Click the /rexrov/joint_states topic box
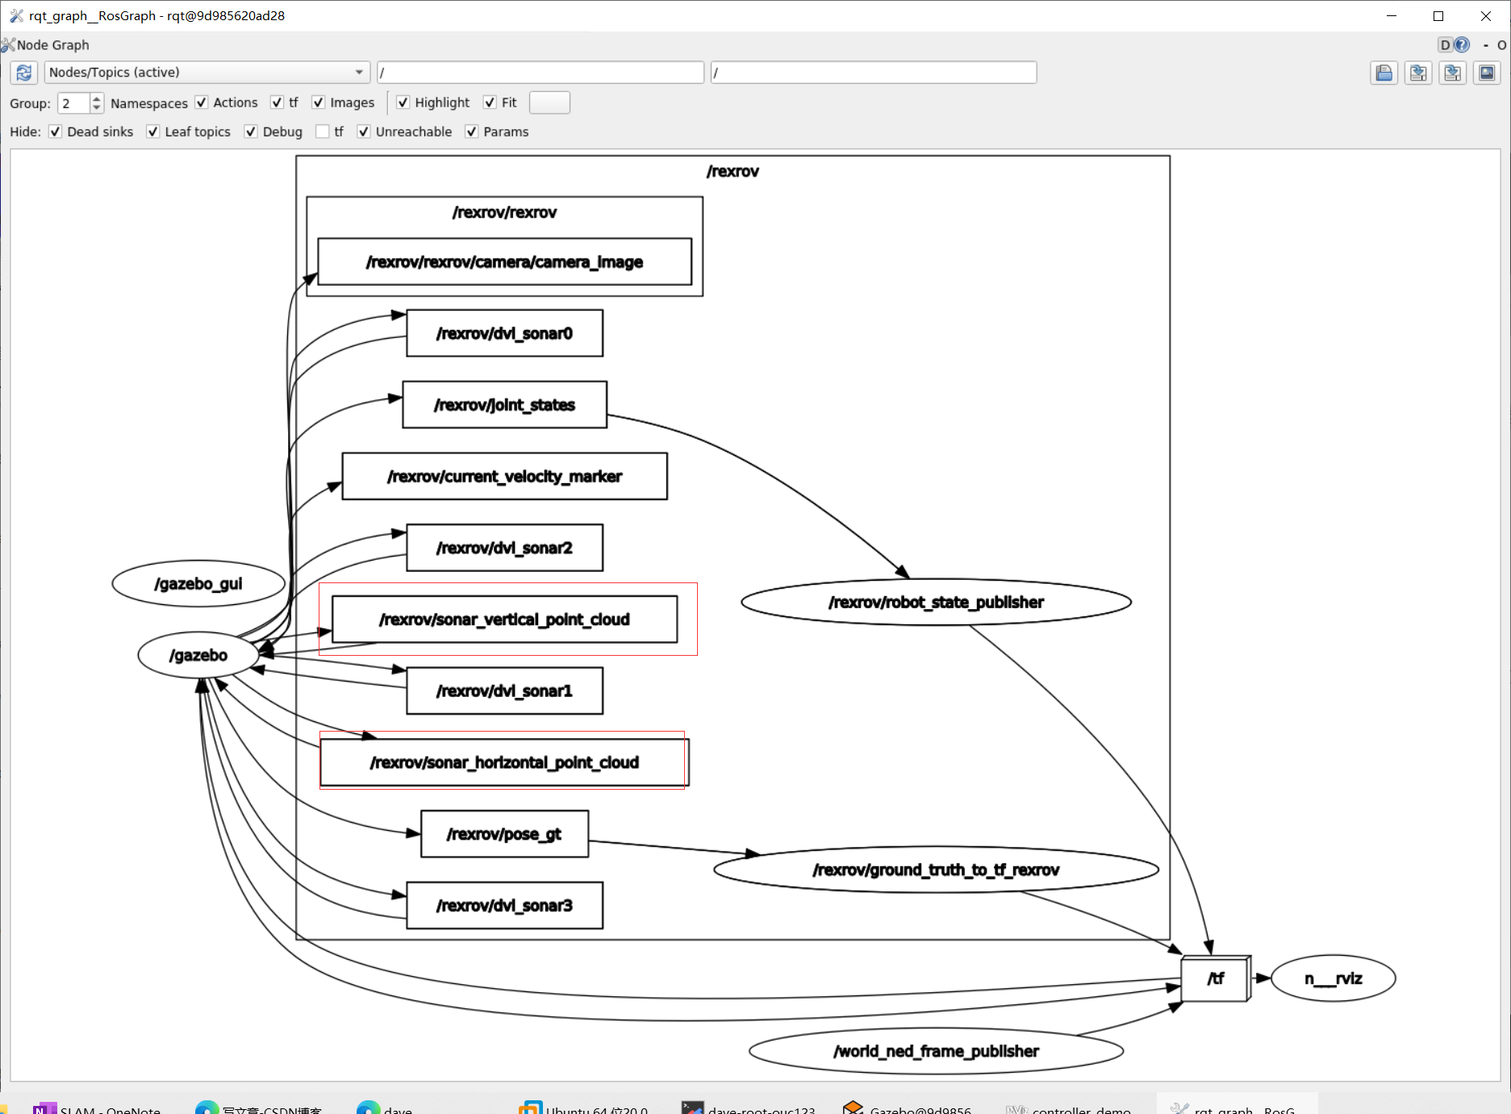Image resolution: width=1511 pixels, height=1114 pixels. click(504, 405)
